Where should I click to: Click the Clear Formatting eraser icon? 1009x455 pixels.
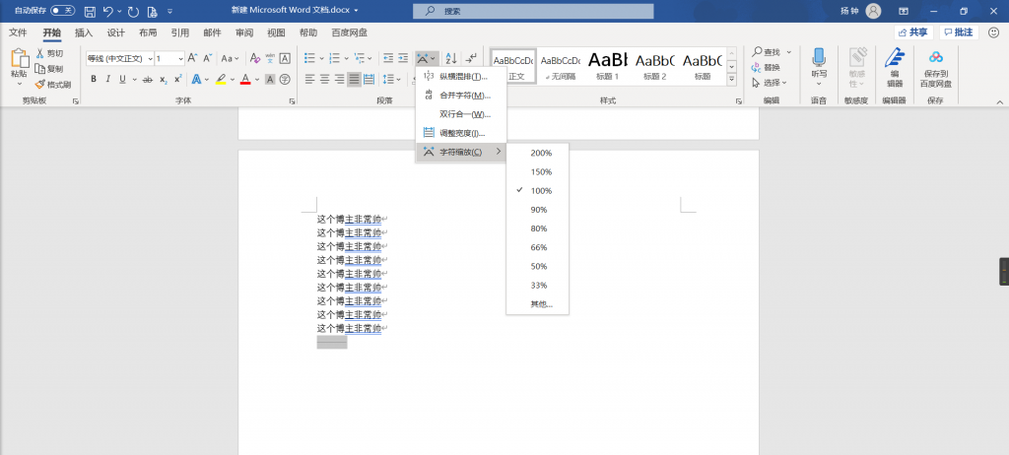[255, 58]
